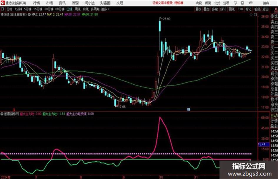Select the 月线 monthly period tab
This screenshot has height=179, width=278.
tap(86, 9)
